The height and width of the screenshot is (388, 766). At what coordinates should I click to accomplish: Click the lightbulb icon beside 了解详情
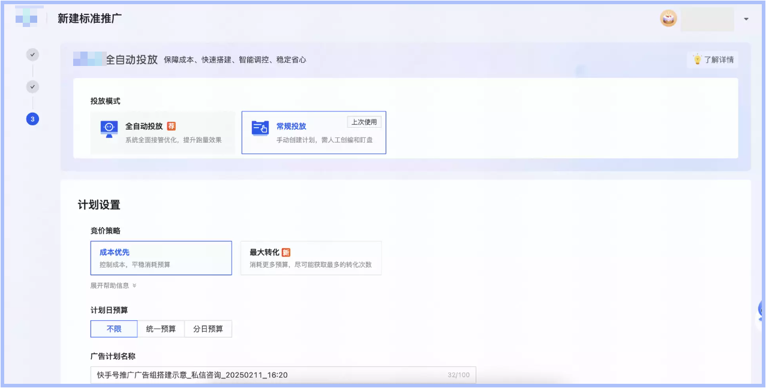696,60
